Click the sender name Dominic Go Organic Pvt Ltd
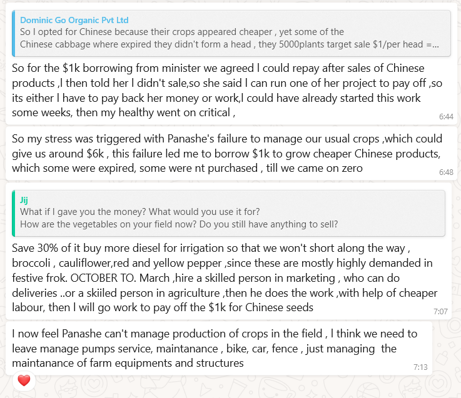461x398 pixels. tap(74, 21)
